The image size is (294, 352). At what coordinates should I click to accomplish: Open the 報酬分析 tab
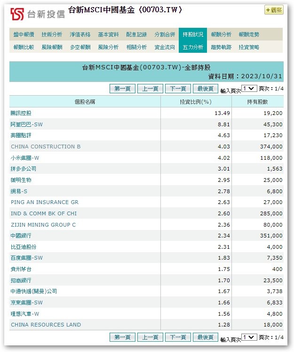(x=221, y=34)
